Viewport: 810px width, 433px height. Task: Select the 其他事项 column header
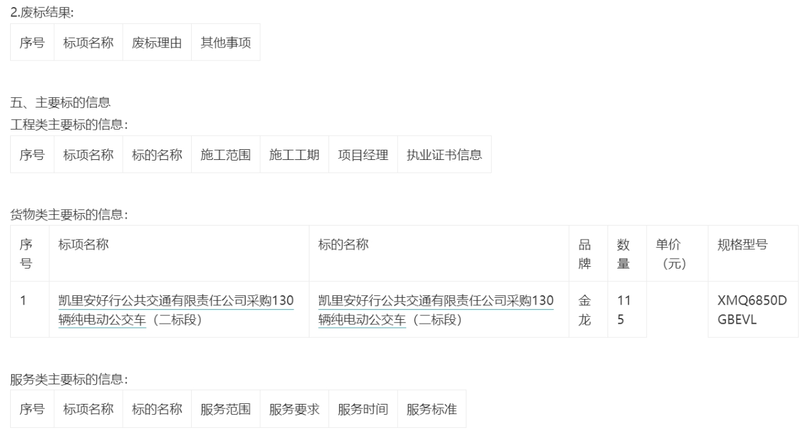[225, 42]
